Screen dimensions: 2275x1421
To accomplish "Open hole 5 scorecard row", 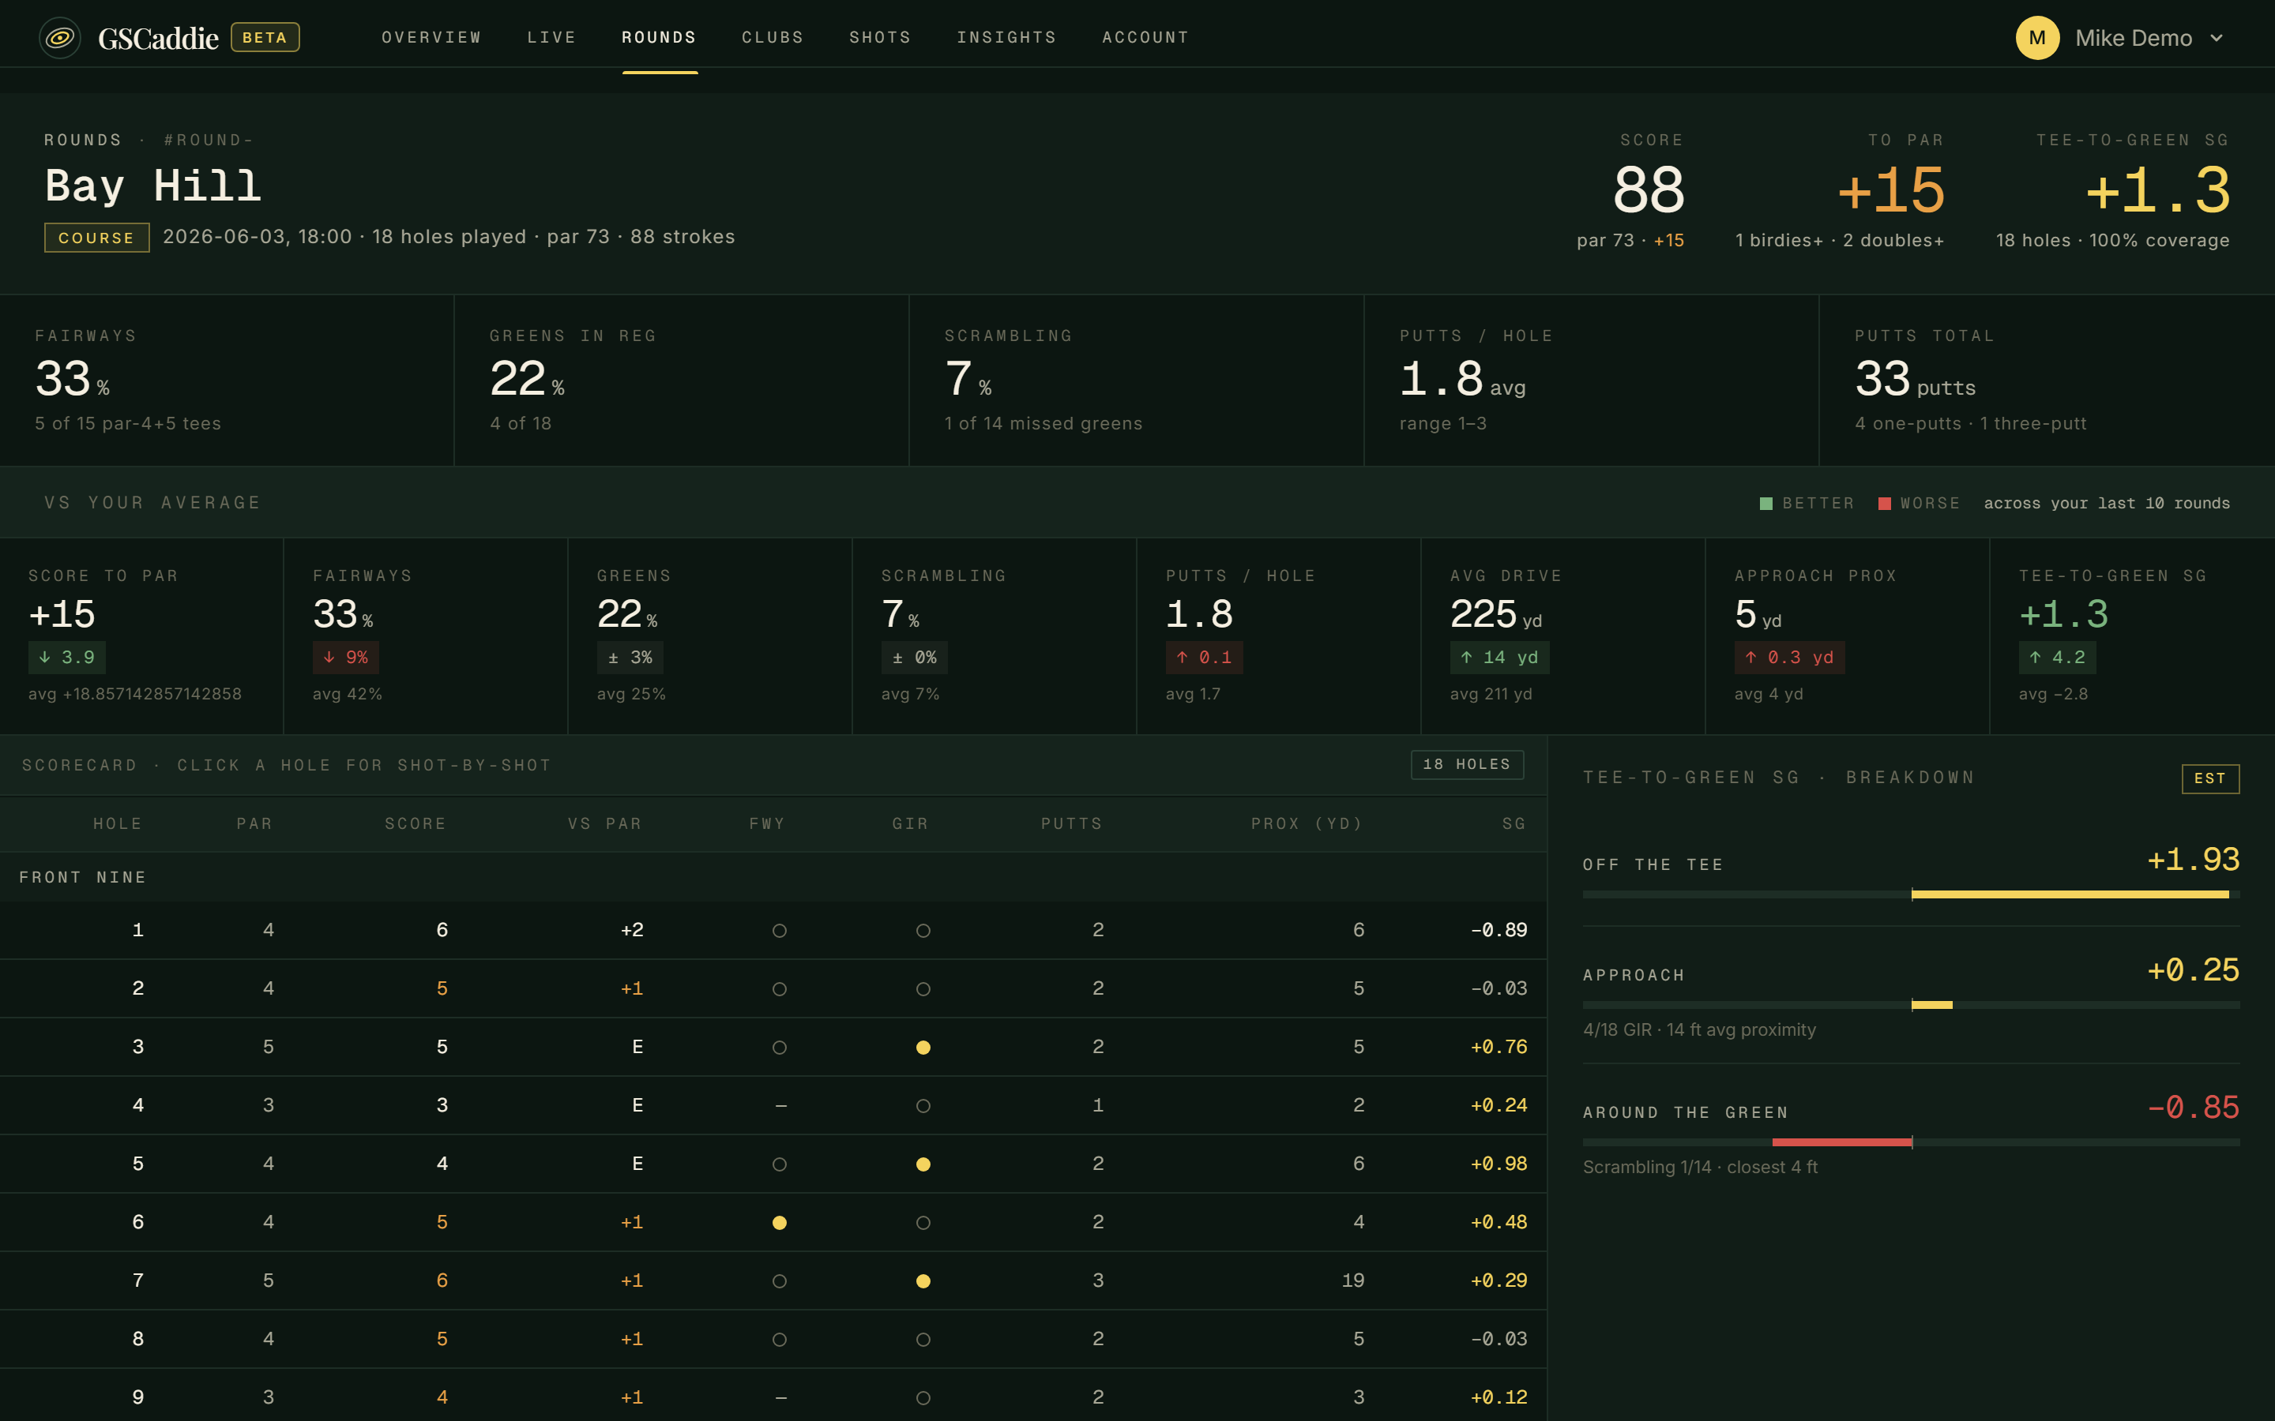I will point(773,1164).
